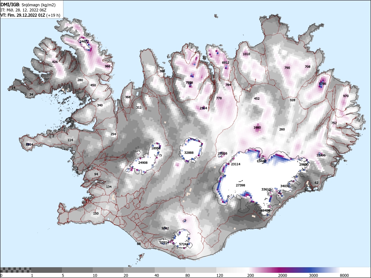
Task: Click the snow value 312
Action: (x=139, y=107)
